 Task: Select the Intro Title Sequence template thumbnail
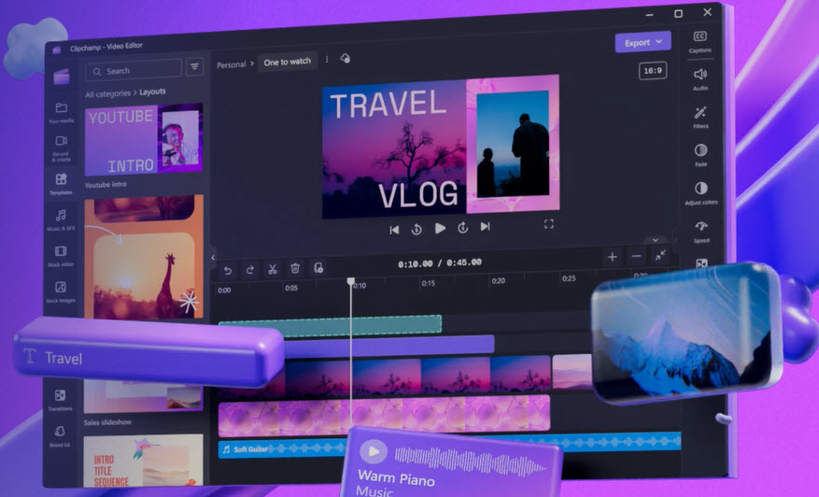tap(143, 461)
